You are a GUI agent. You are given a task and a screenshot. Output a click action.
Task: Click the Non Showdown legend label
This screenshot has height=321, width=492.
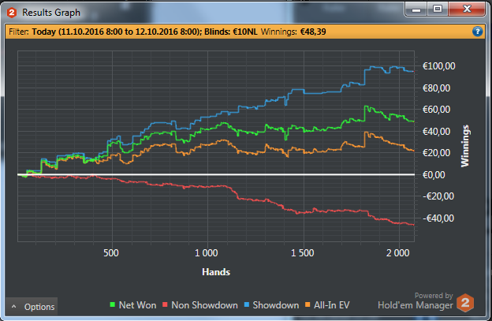tap(204, 305)
